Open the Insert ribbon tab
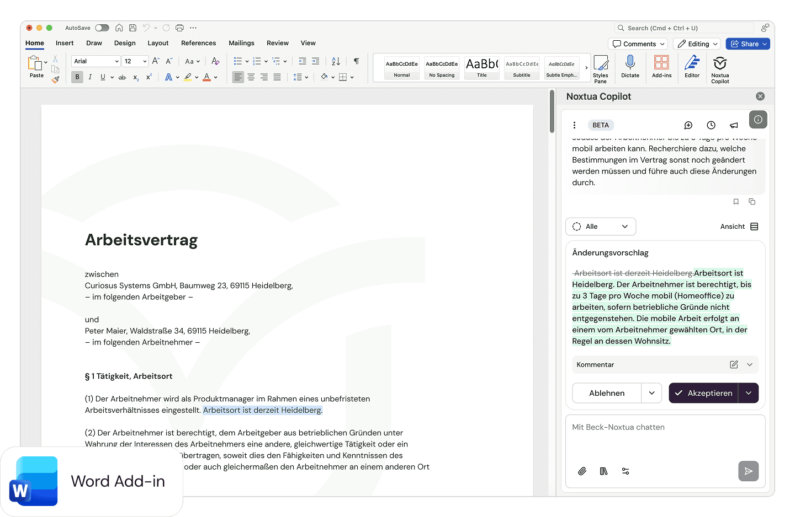This screenshot has height=517, width=795. (65, 43)
